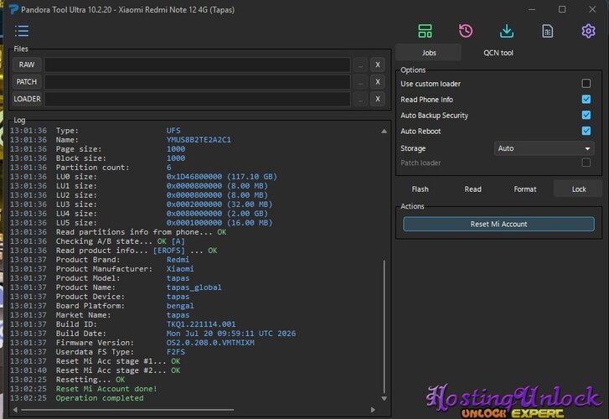Click Board Platform value 'bengal'
Viewport: 609px width, 419px height.
(x=180, y=306)
